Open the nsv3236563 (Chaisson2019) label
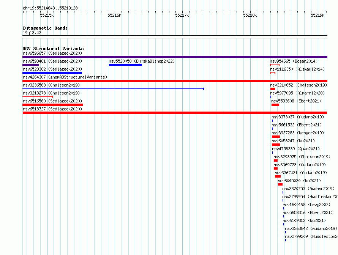This screenshot has height=255, width=338. (51, 85)
